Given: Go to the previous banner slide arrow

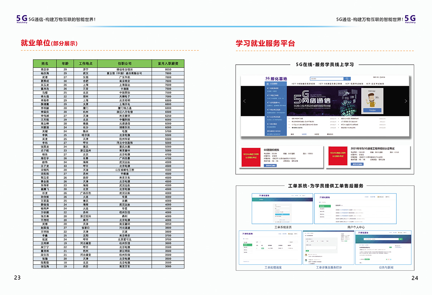Looking at the screenshot, I should tap(244, 101).
